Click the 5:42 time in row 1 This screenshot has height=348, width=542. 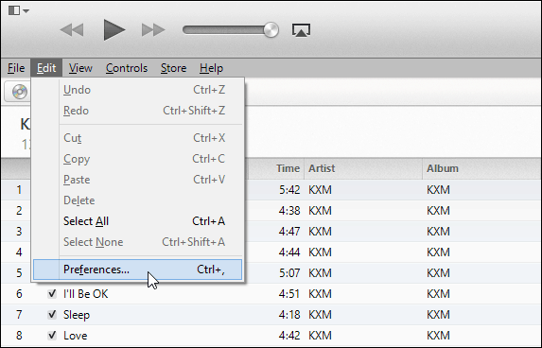coord(289,190)
